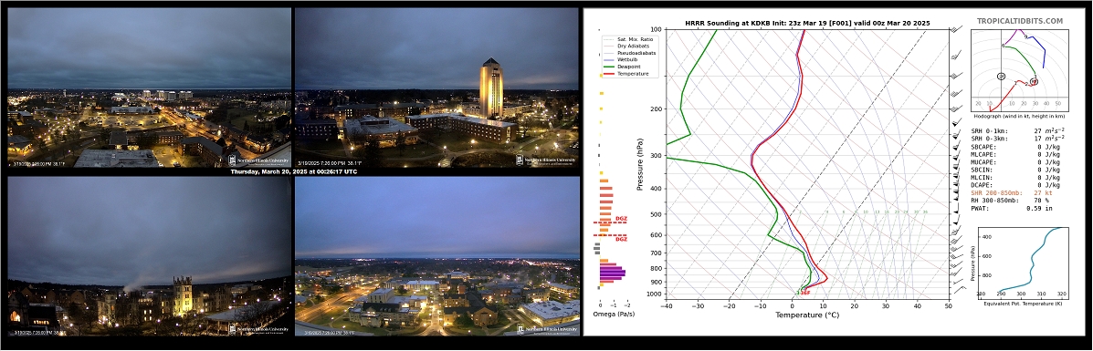This screenshot has width=1093, height=351.
Task: Click the Northern Illinois University logo on top-left webcam
Action: pyautogui.click(x=258, y=160)
